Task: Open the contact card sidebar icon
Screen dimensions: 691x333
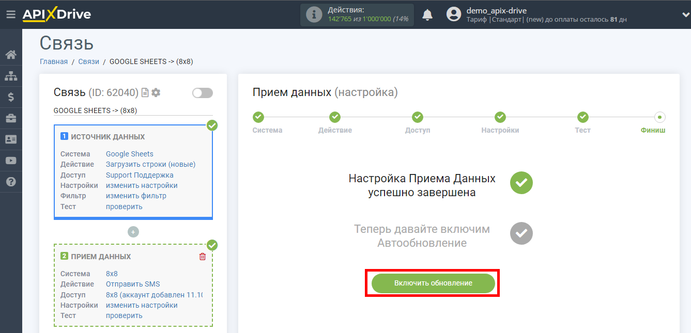Action: pos(11,139)
